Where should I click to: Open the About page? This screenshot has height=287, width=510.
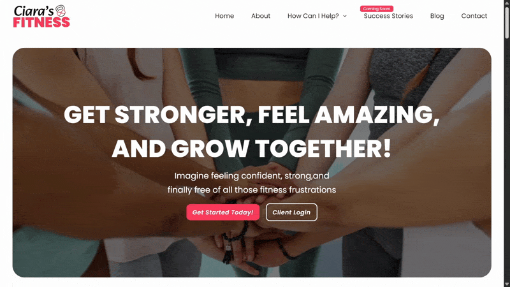[261, 16]
